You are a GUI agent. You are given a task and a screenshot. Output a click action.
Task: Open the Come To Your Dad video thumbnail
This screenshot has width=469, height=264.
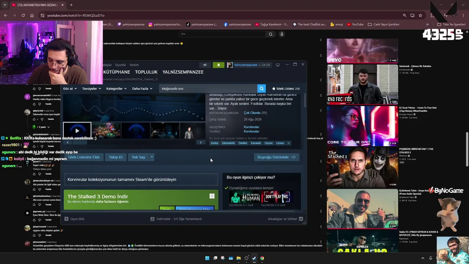click(362, 125)
